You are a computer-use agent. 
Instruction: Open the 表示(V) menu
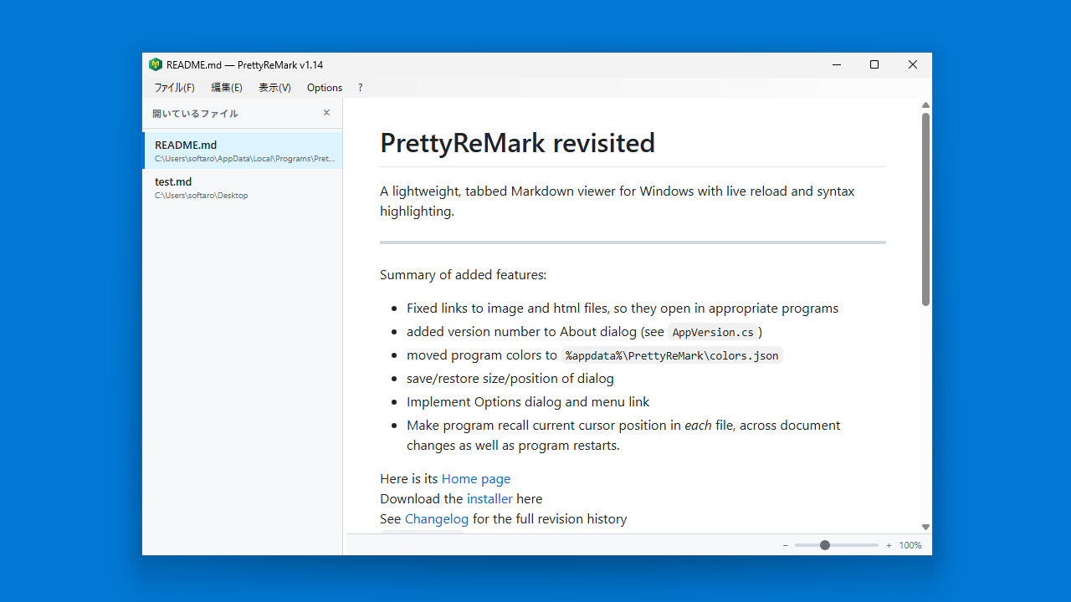point(274,87)
